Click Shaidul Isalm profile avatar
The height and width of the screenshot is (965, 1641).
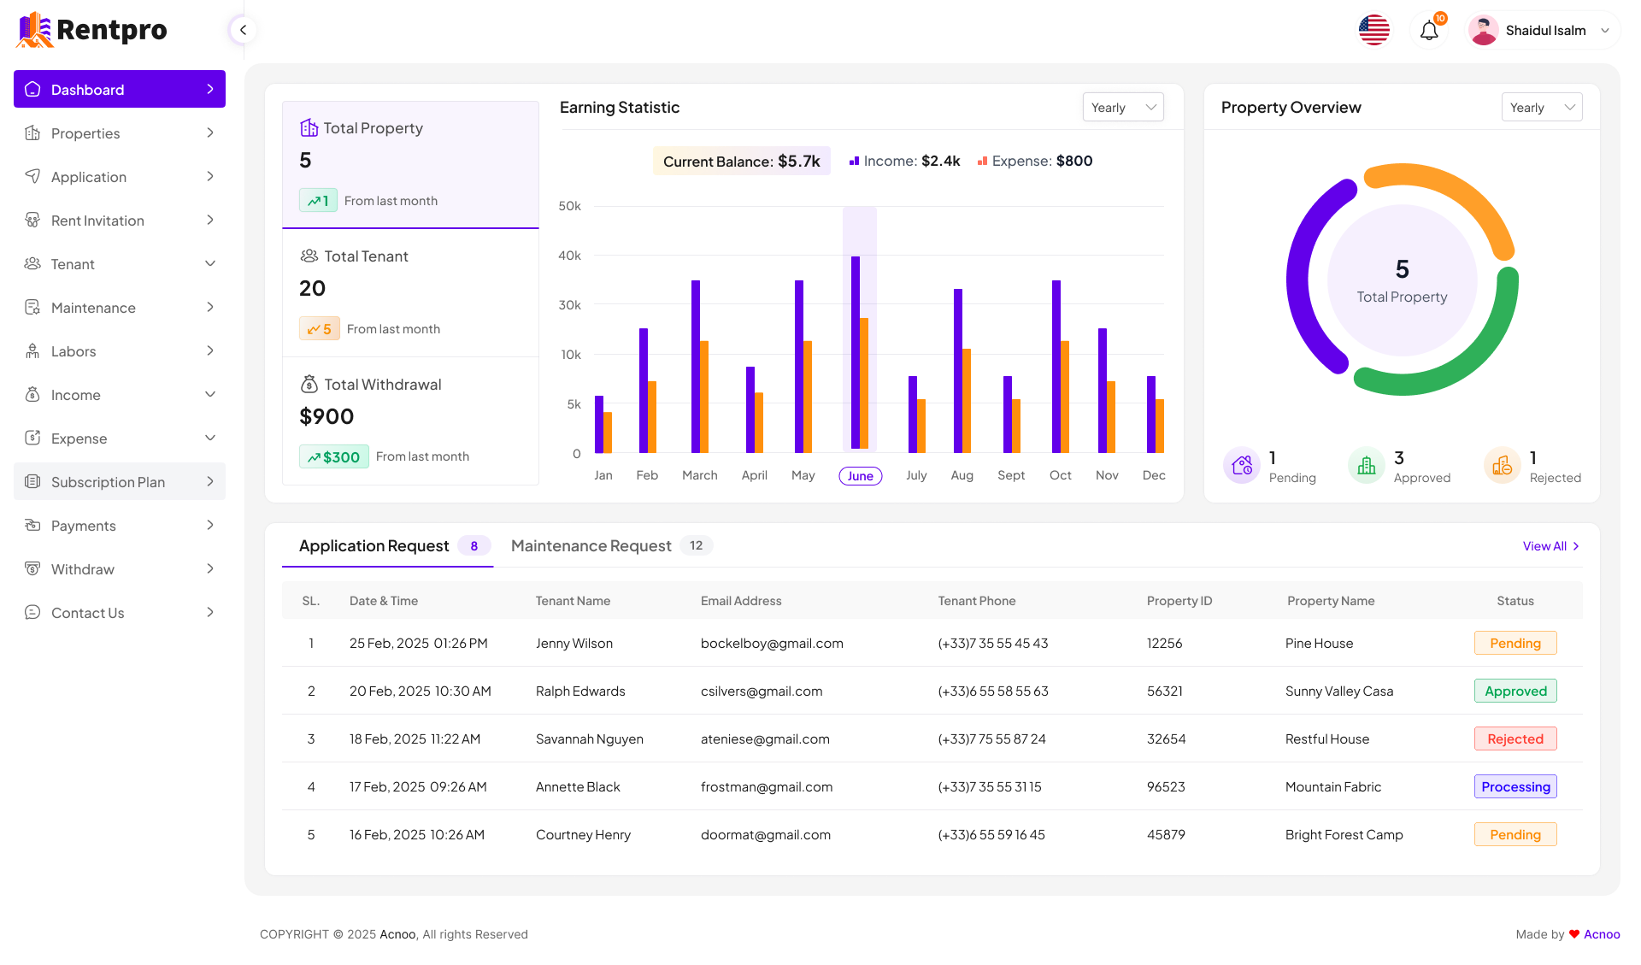(x=1484, y=31)
